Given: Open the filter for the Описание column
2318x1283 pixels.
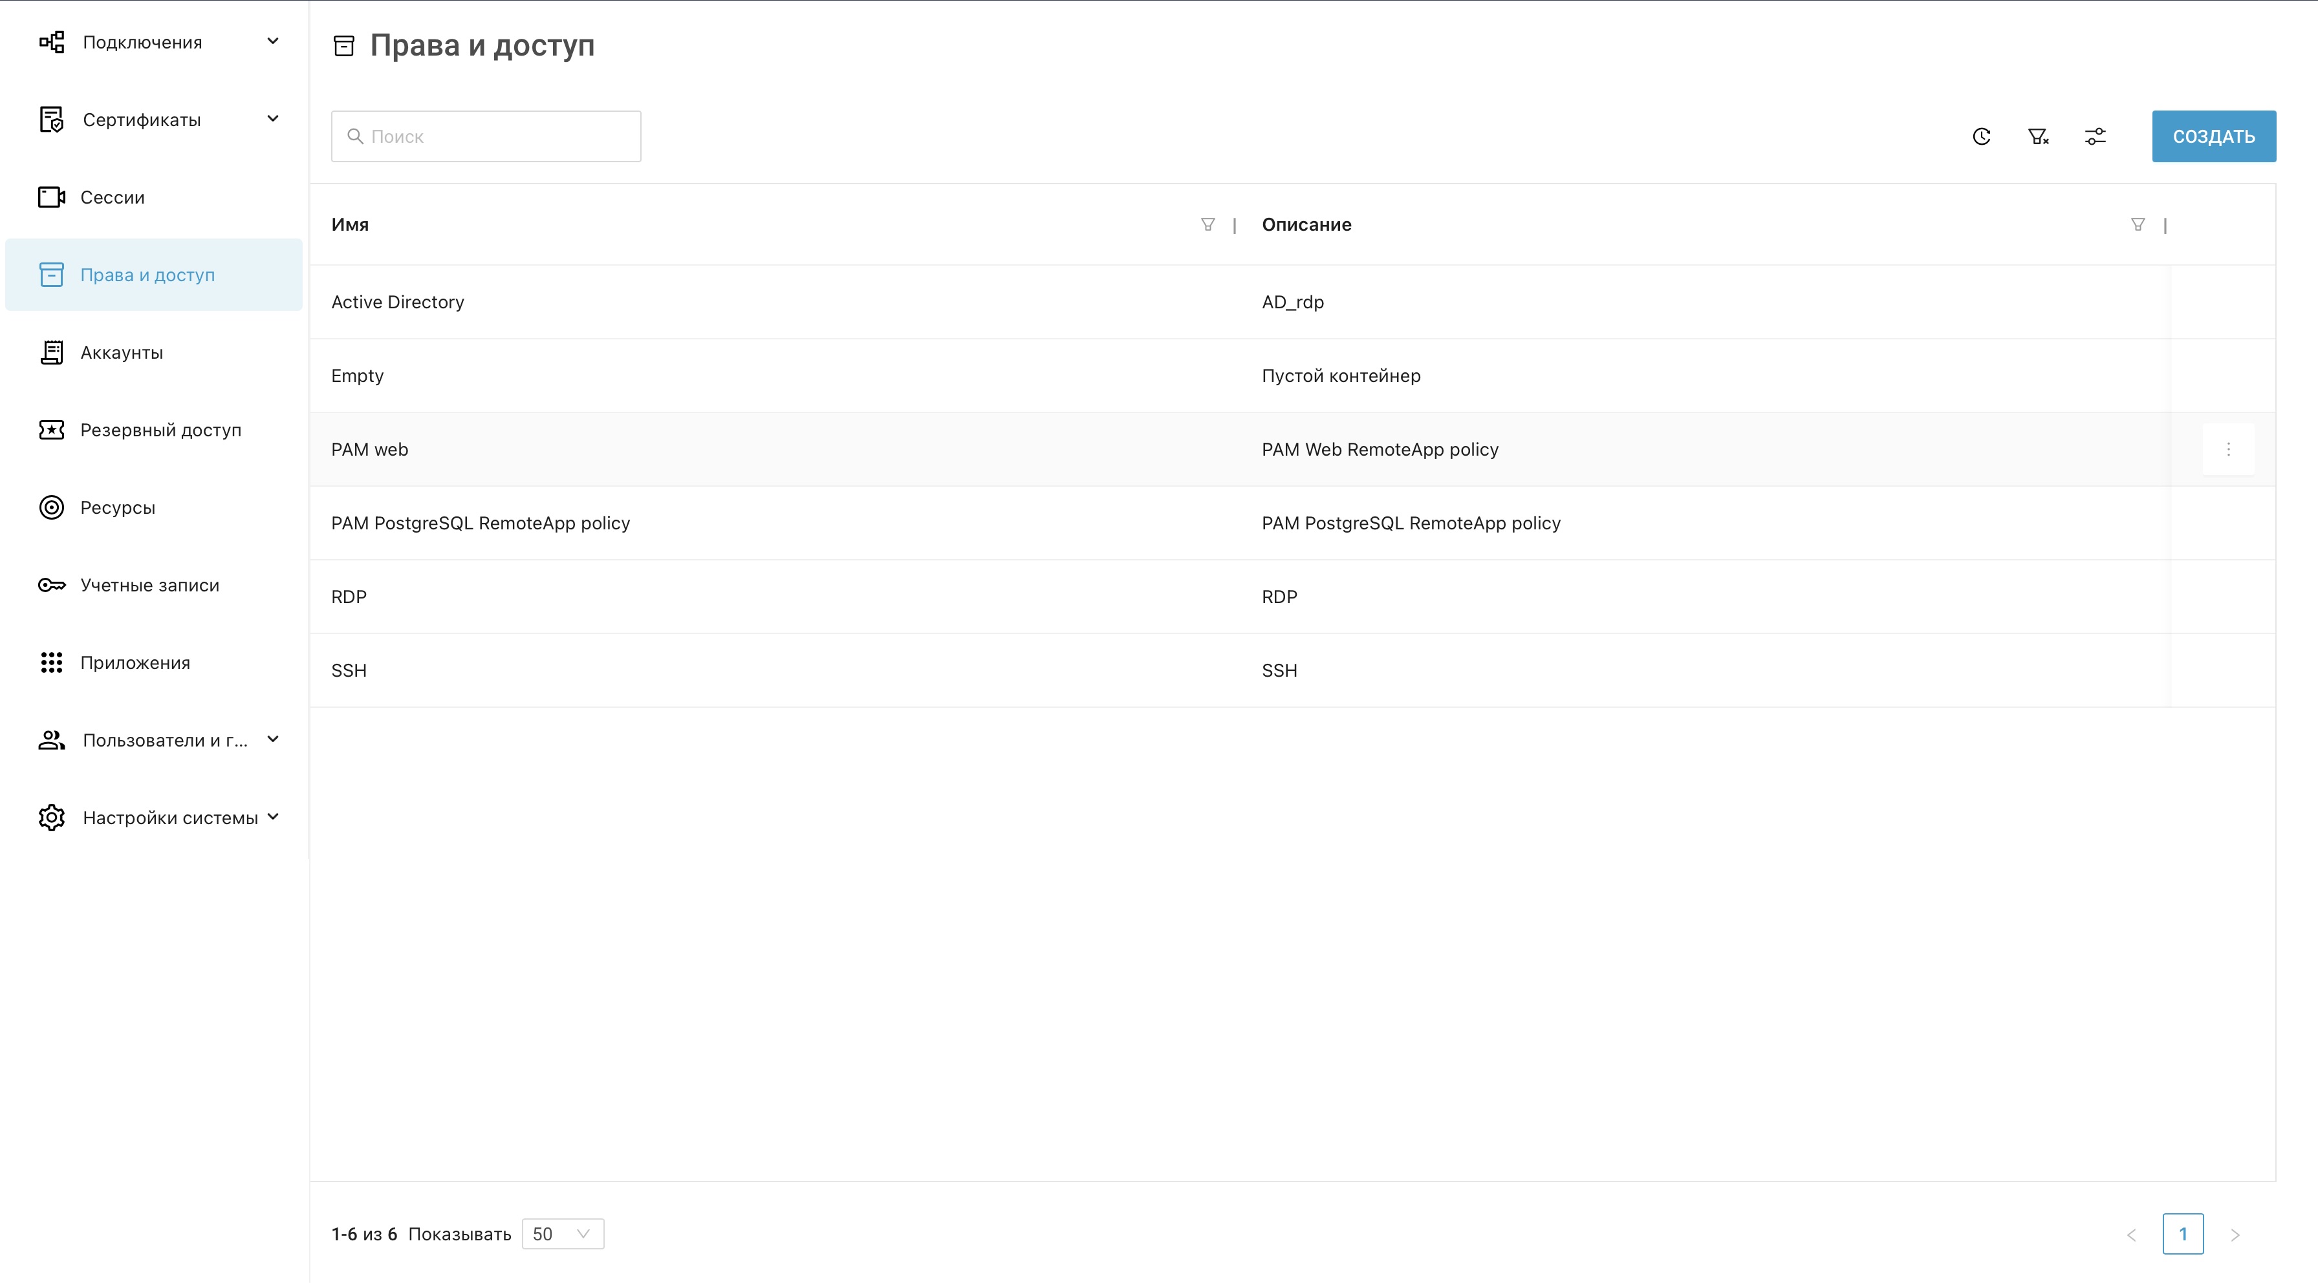Looking at the screenshot, I should point(2137,225).
